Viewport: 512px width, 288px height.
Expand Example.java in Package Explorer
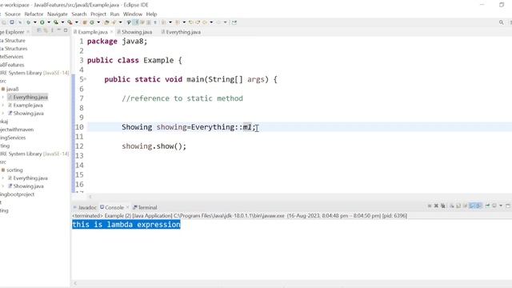[x=3, y=105]
